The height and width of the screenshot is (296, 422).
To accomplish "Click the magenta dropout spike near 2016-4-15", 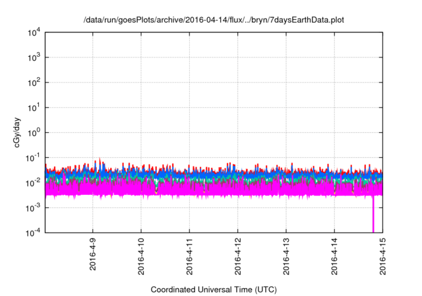I will [x=373, y=214].
